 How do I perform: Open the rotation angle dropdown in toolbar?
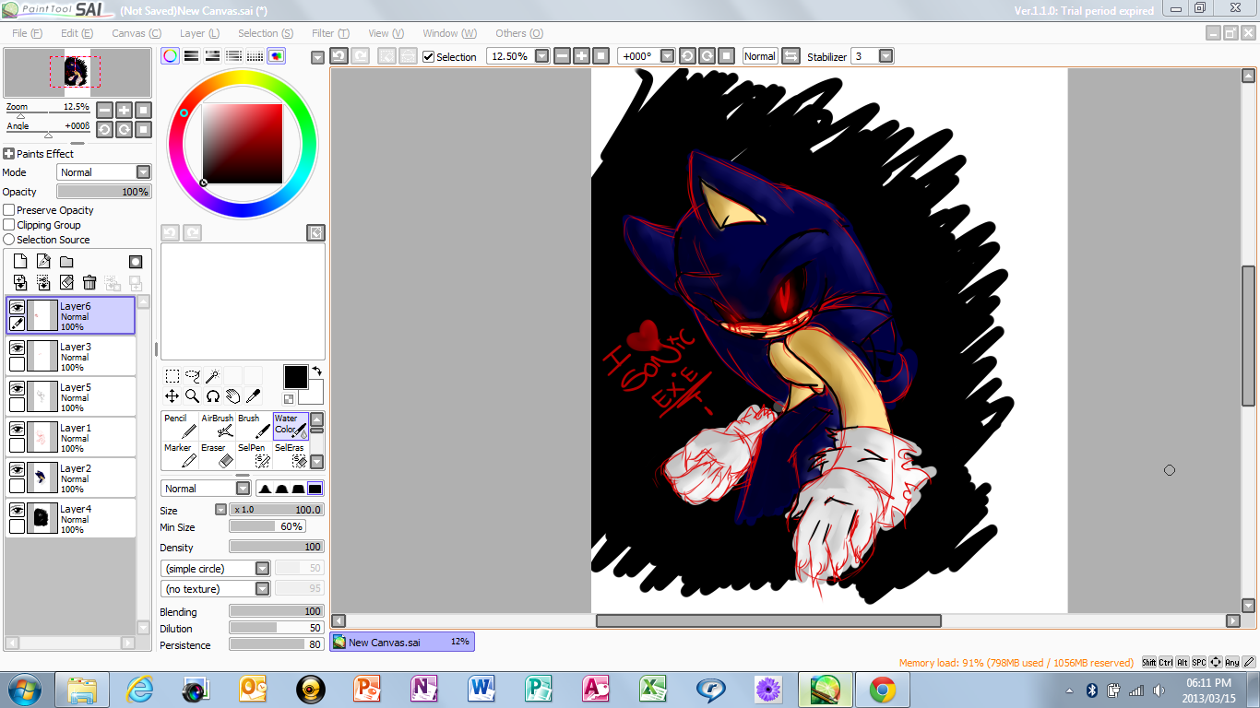click(667, 56)
